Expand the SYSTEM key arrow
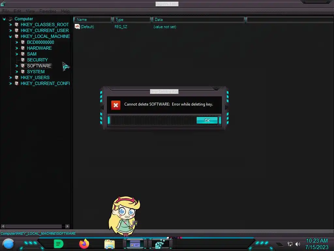 pos(16,72)
